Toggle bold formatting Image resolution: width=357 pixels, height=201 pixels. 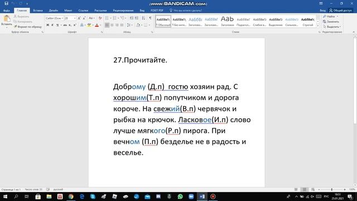tap(47, 25)
